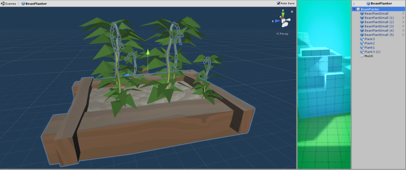Toggle the Auto Save checkbox
406x170 pixels.
pyautogui.click(x=279, y=3)
